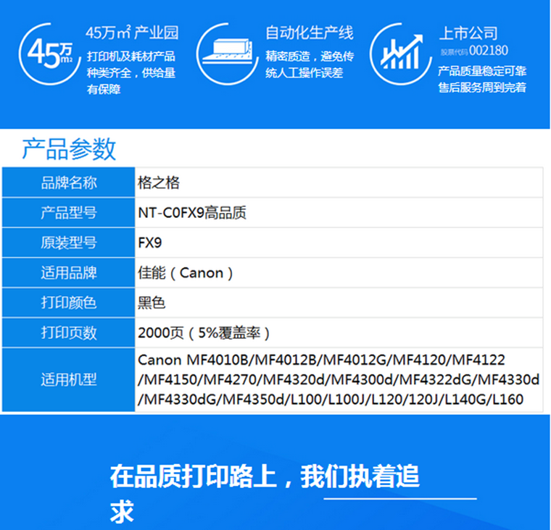Click the 适用机型 label cell
Viewport: 551px width, 530px height.
(68, 379)
